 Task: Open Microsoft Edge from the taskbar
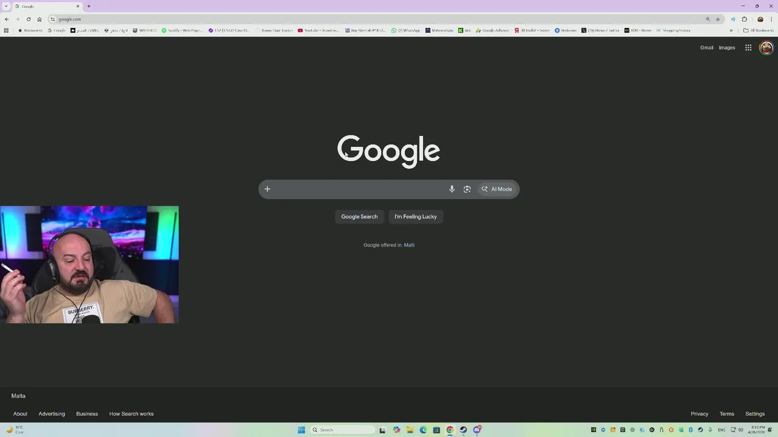423,430
